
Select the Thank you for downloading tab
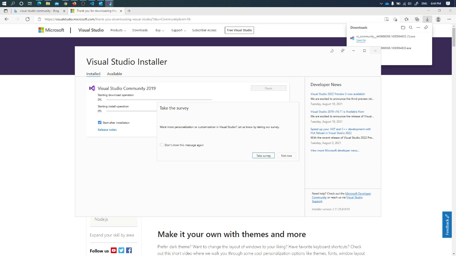point(97,11)
